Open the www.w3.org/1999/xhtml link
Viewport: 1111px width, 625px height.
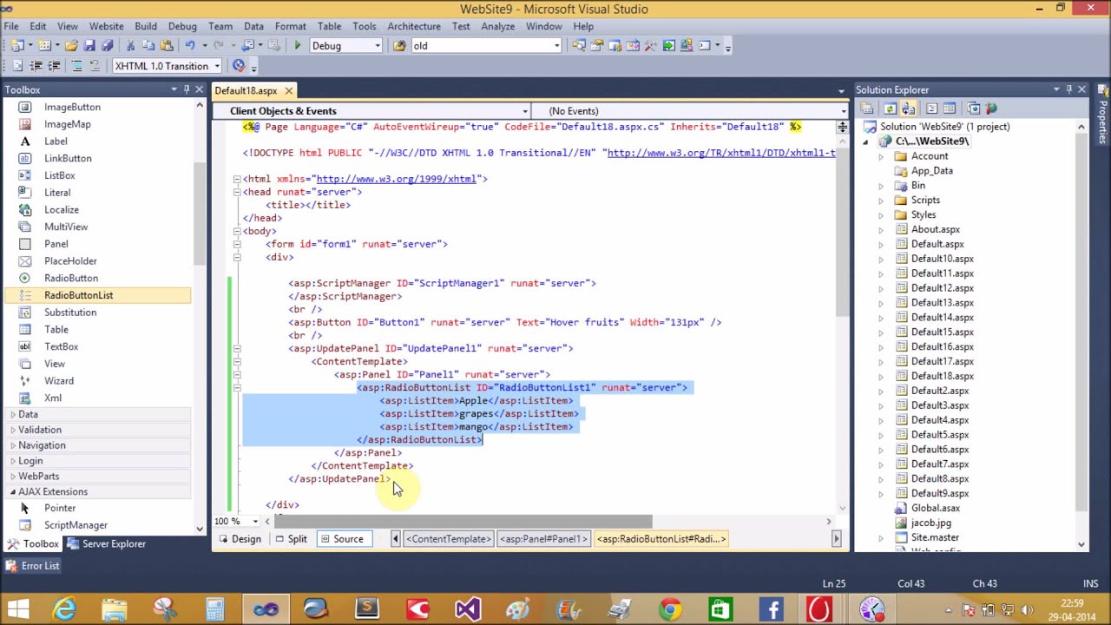[x=397, y=179]
